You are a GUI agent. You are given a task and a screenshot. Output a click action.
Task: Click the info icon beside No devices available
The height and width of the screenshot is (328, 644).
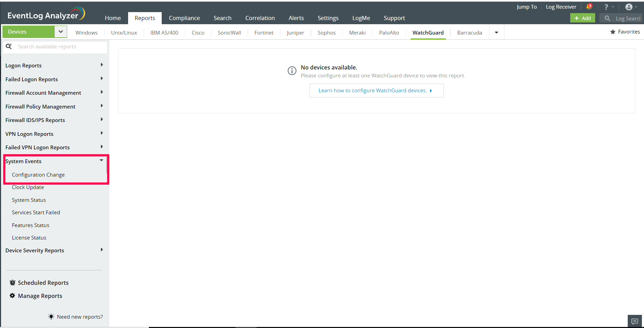coord(292,71)
